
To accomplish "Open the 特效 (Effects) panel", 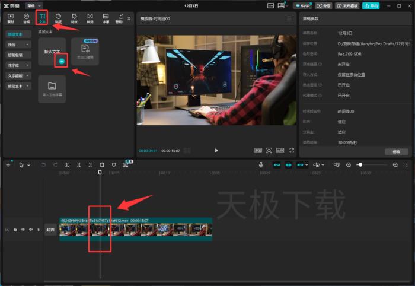I will (x=74, y=18).
